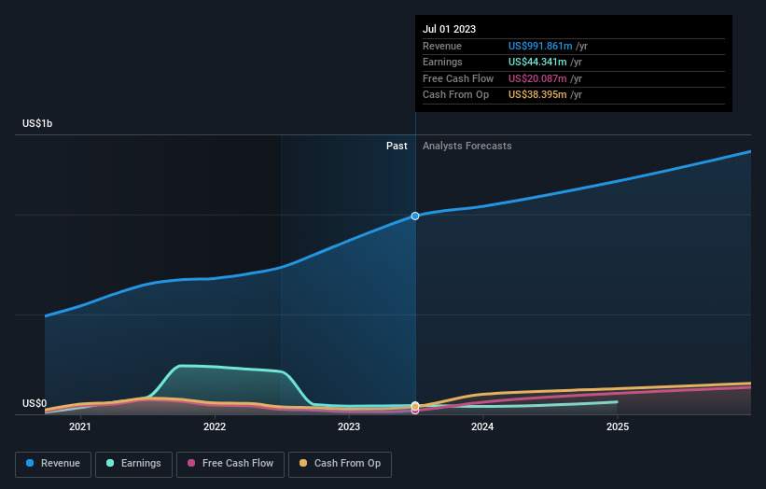Screen dimensions: 766x489
Task: Click the Earnings row label in tooltip
Action: [442, 62]
